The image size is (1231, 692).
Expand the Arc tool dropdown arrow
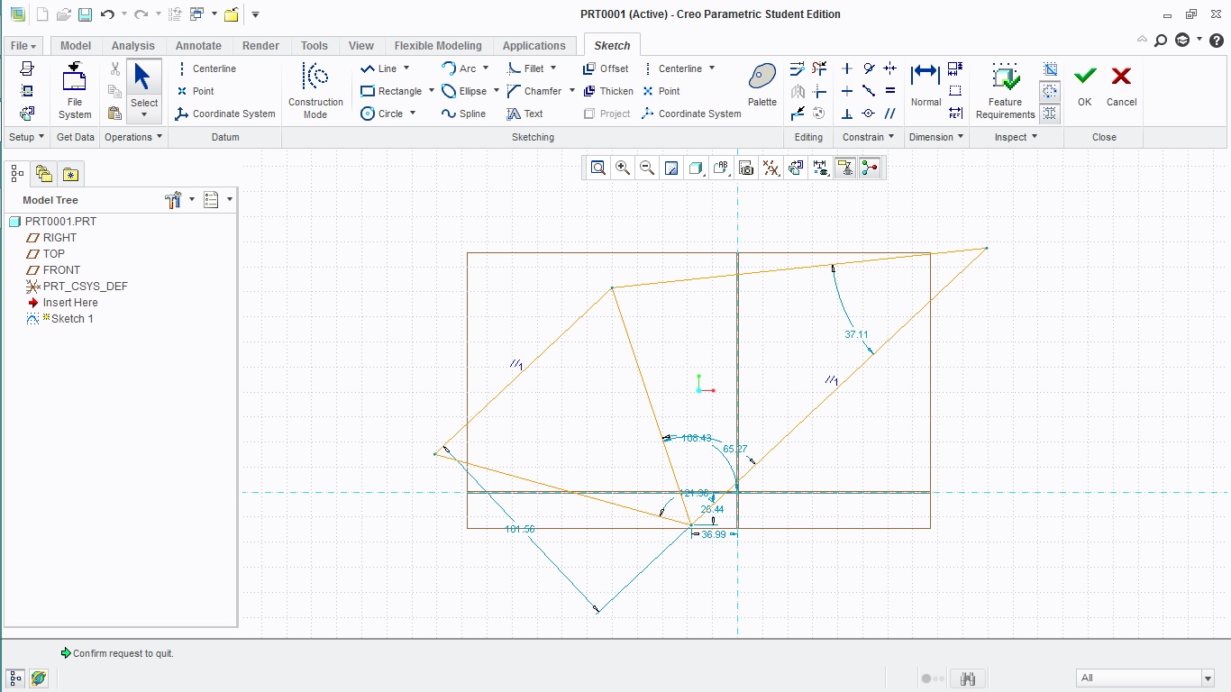(486, 68)
